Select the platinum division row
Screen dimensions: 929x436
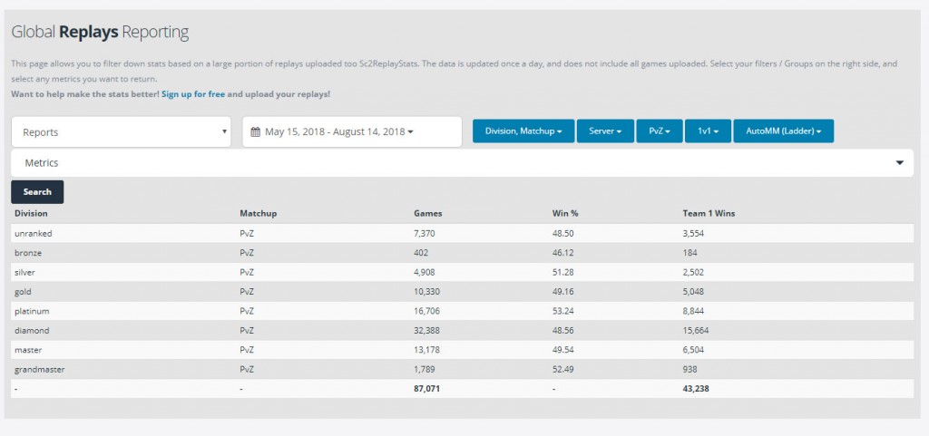(x=33, y=311)
